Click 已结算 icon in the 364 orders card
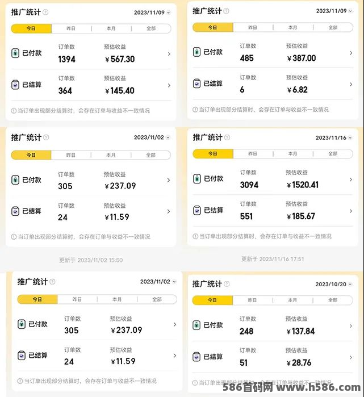This screenshot has height=397, width=364. (15, 85)
